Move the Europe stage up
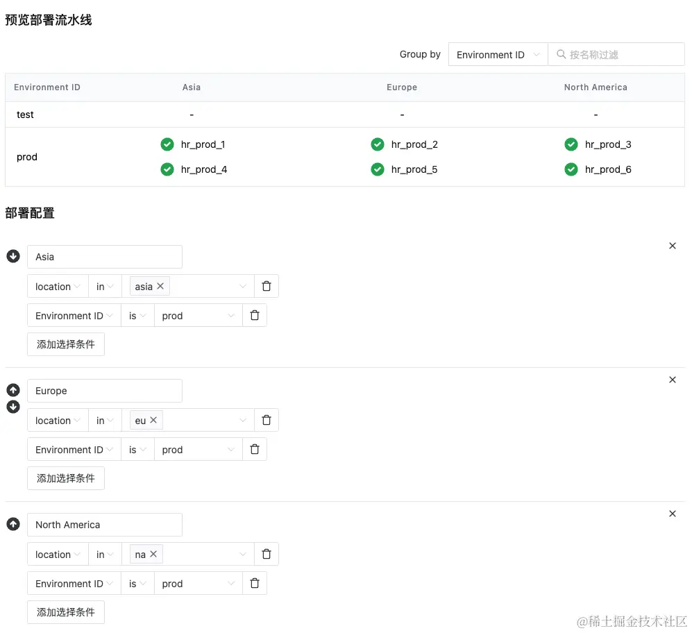The height and width of the screenshot is (633, 692). [13, 390]
